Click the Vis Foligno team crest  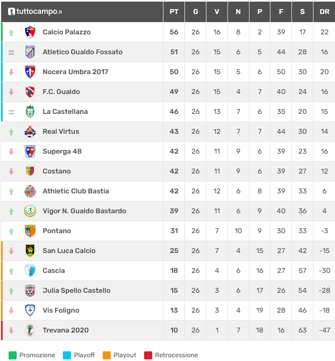click(30, 311)
